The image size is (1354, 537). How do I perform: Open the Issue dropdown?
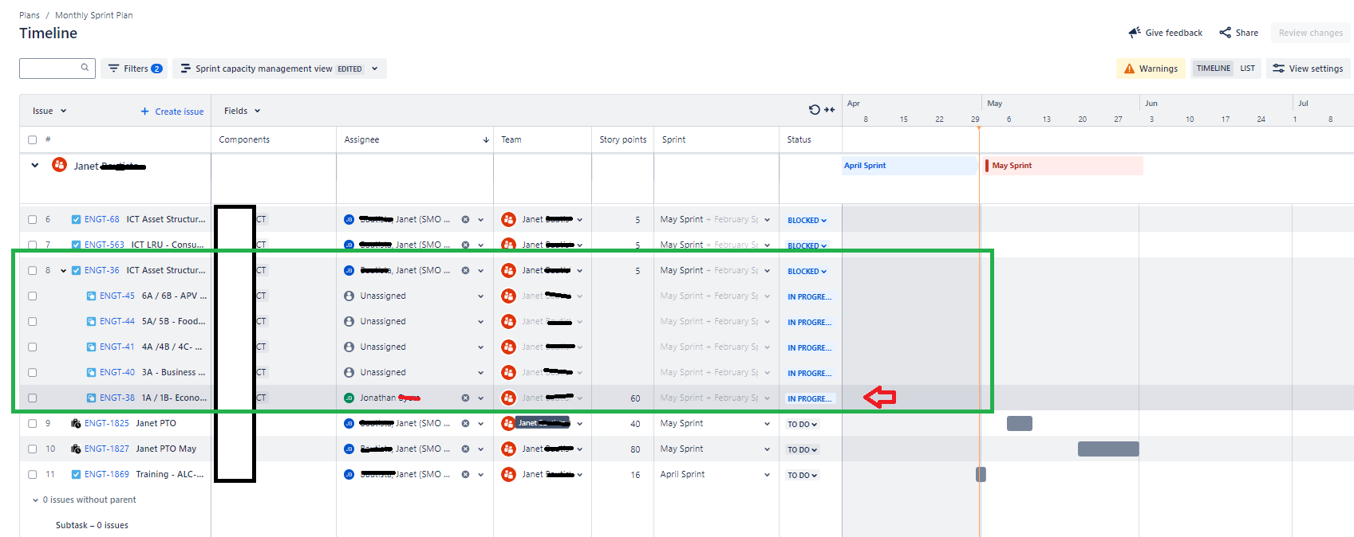[49, 111]
